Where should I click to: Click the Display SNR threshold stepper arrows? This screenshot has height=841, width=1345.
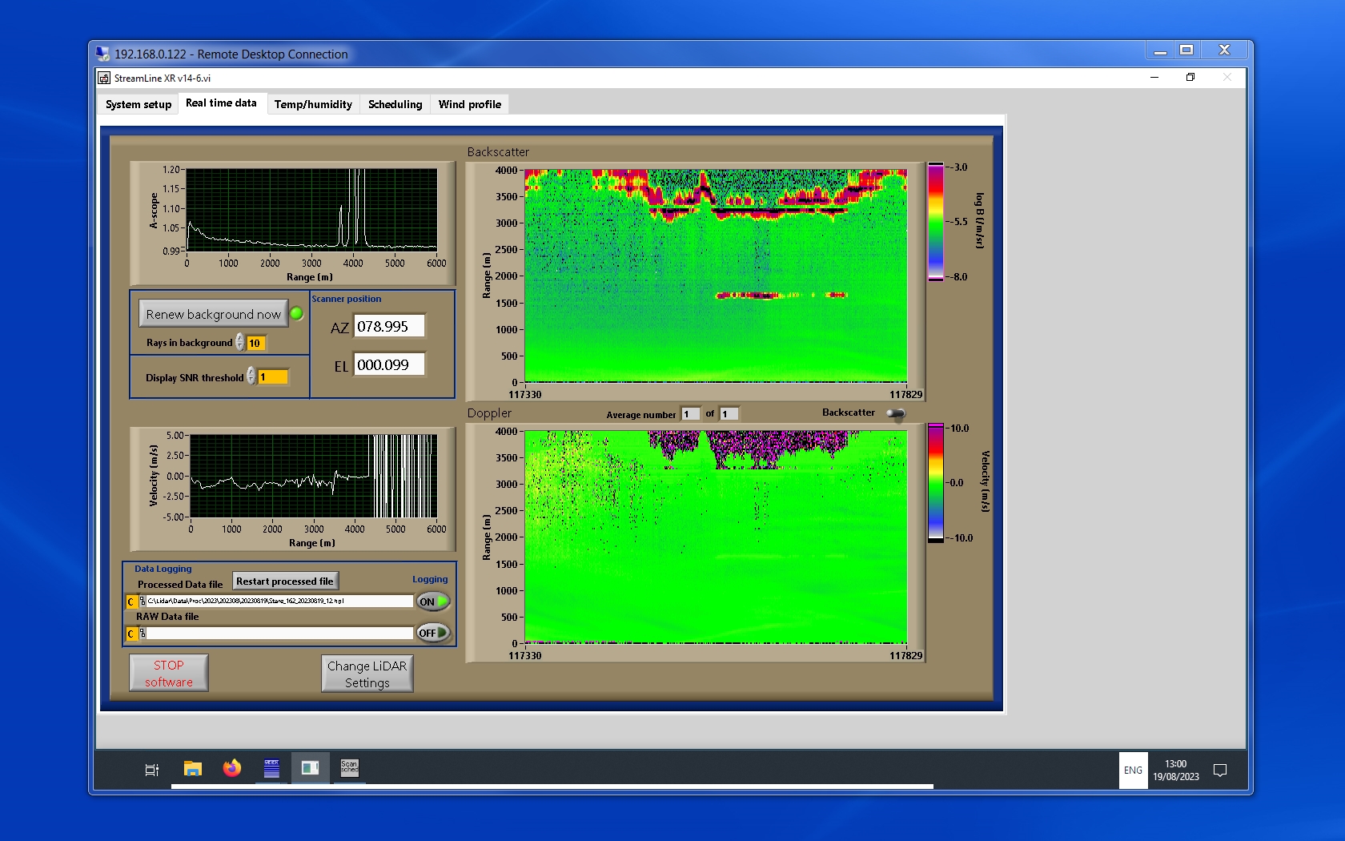pyautogui.click(x=251, y=376)
